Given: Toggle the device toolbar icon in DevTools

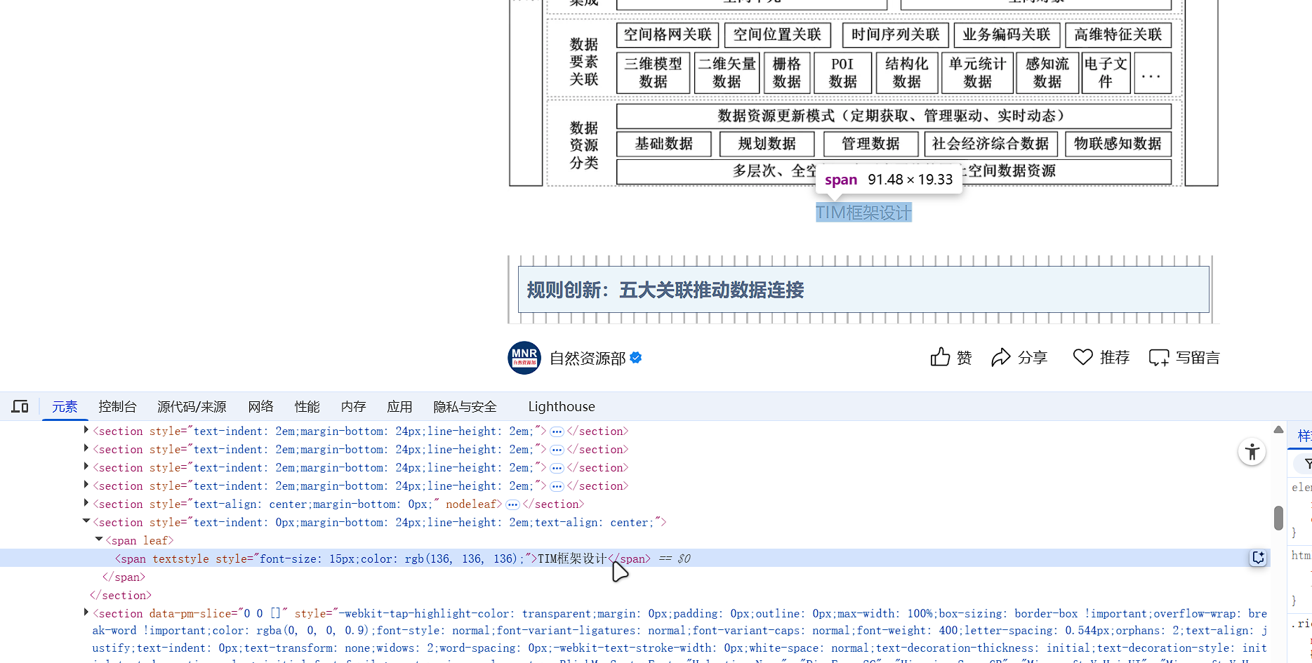Looking at the screenshot, I should [x=20, y=407].
